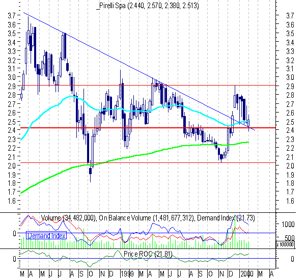Screen dimensions: 307x278
Task: Select the 2000 year label on the date axis
Action: [x=247, y=274]
